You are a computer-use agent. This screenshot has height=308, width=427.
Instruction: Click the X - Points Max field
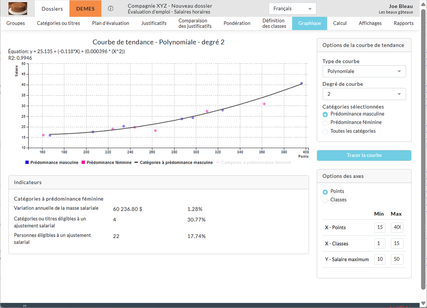[x=397, y=227]
